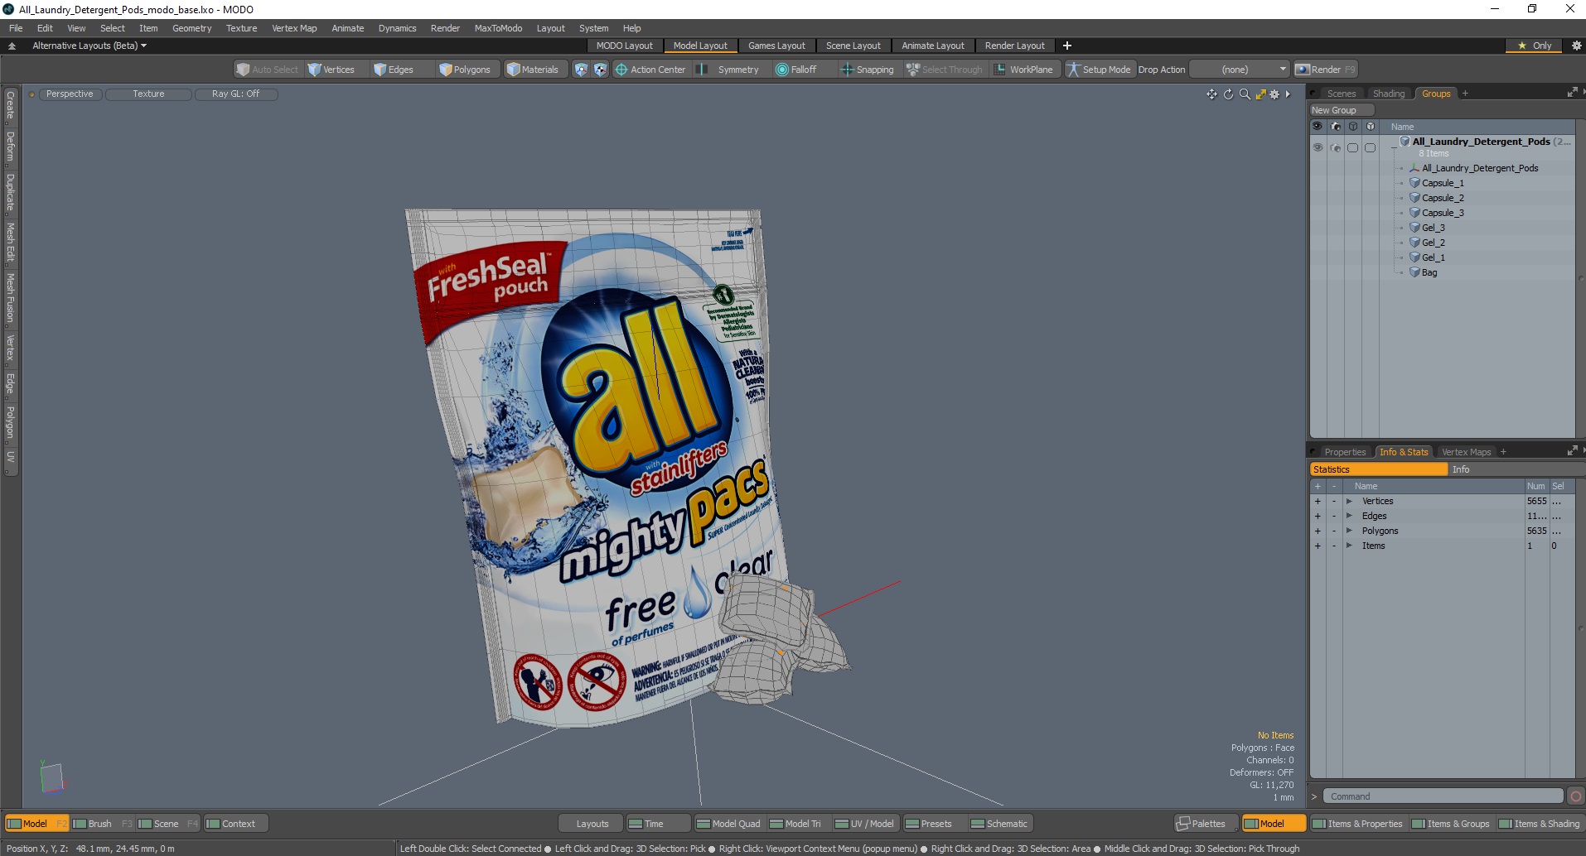Screen dimensions: 1586x856
Task: Click the Render F9 button
Action: tap(1326, 70)
